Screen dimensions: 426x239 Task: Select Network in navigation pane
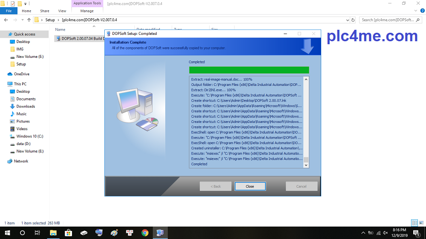pyautogui.click(x=21, y=161)
